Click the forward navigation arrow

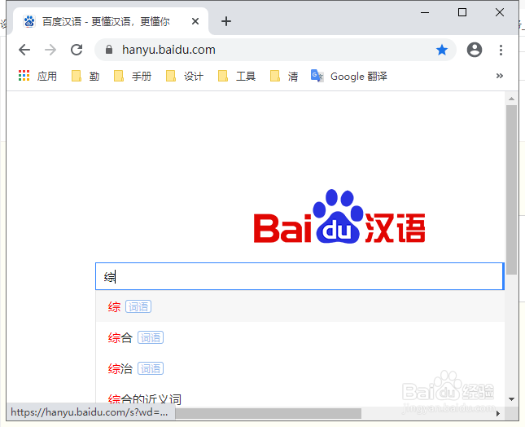click(x=50, y=50)
